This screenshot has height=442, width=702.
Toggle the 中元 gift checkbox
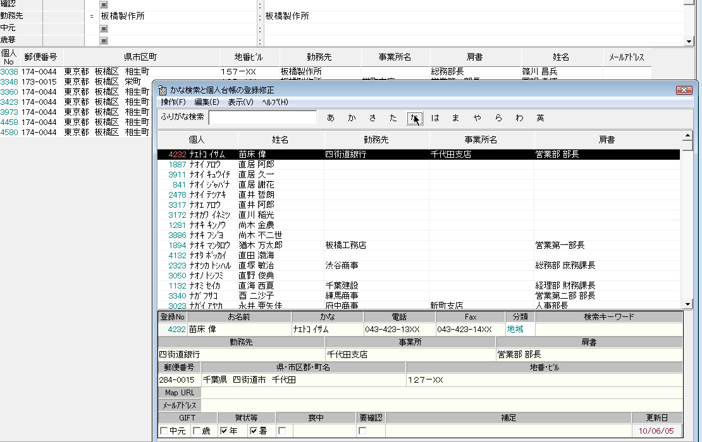pos(164,431)
